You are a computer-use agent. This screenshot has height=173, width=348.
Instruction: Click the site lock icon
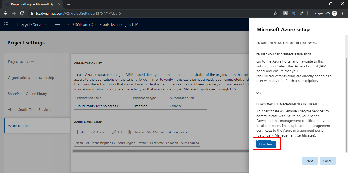click(x=32, y=13)
